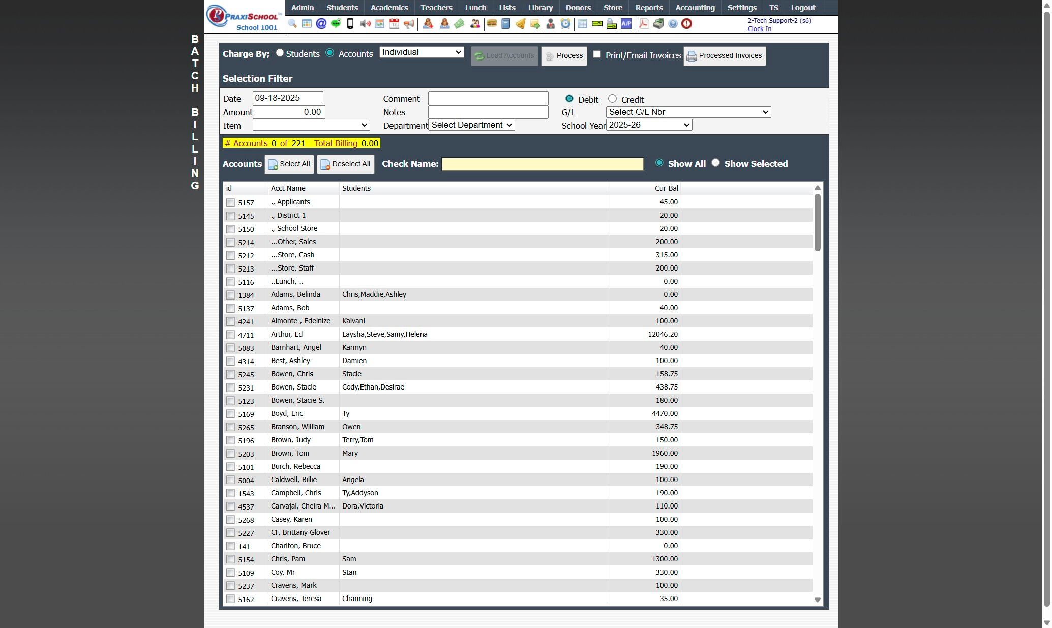The image size is (1052, 628).
Task: Open the hamburger lunch icon
Action: pos(491,24)
